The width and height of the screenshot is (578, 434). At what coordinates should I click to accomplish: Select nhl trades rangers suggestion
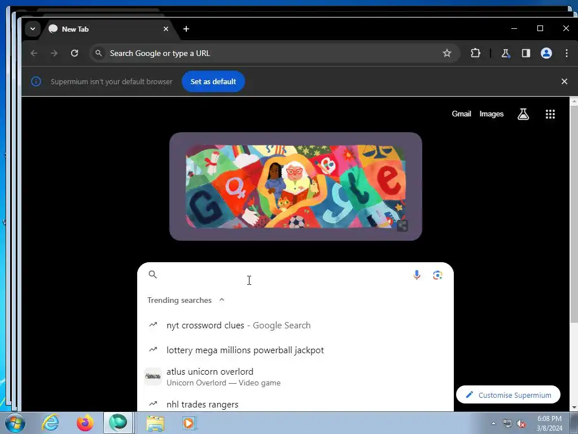pos(295,404)
